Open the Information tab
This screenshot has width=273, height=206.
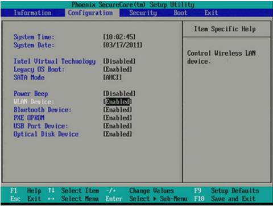point(32,13)
